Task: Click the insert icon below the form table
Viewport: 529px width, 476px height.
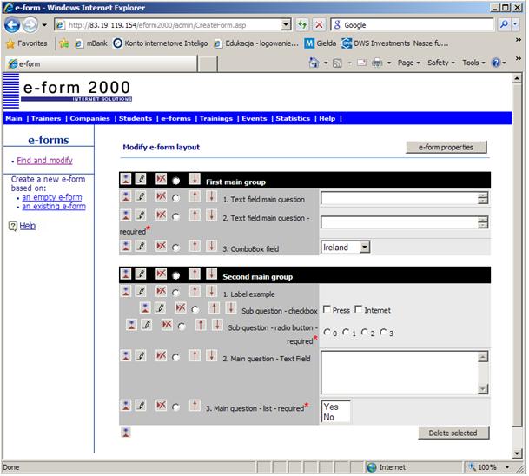Action: (x=126, y=433)
